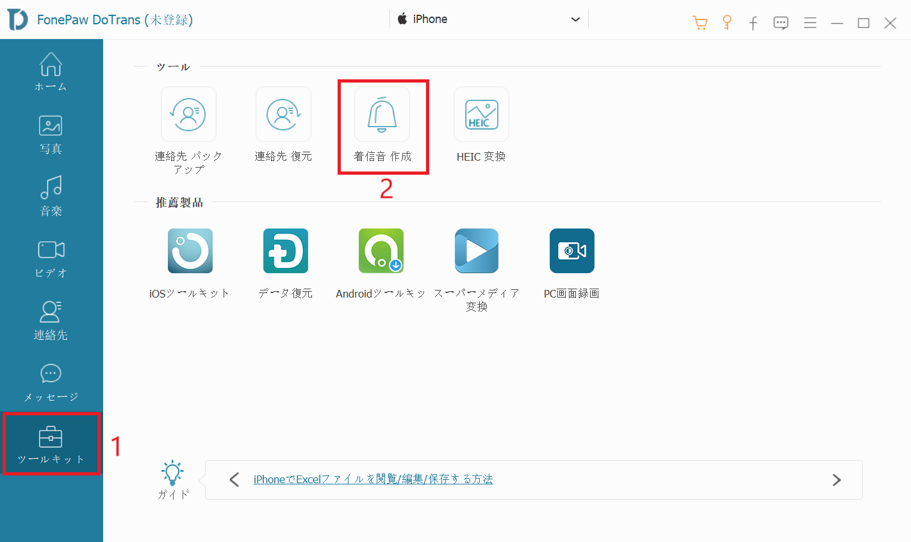Open the Facebook icon in title bar

(753, 23)
